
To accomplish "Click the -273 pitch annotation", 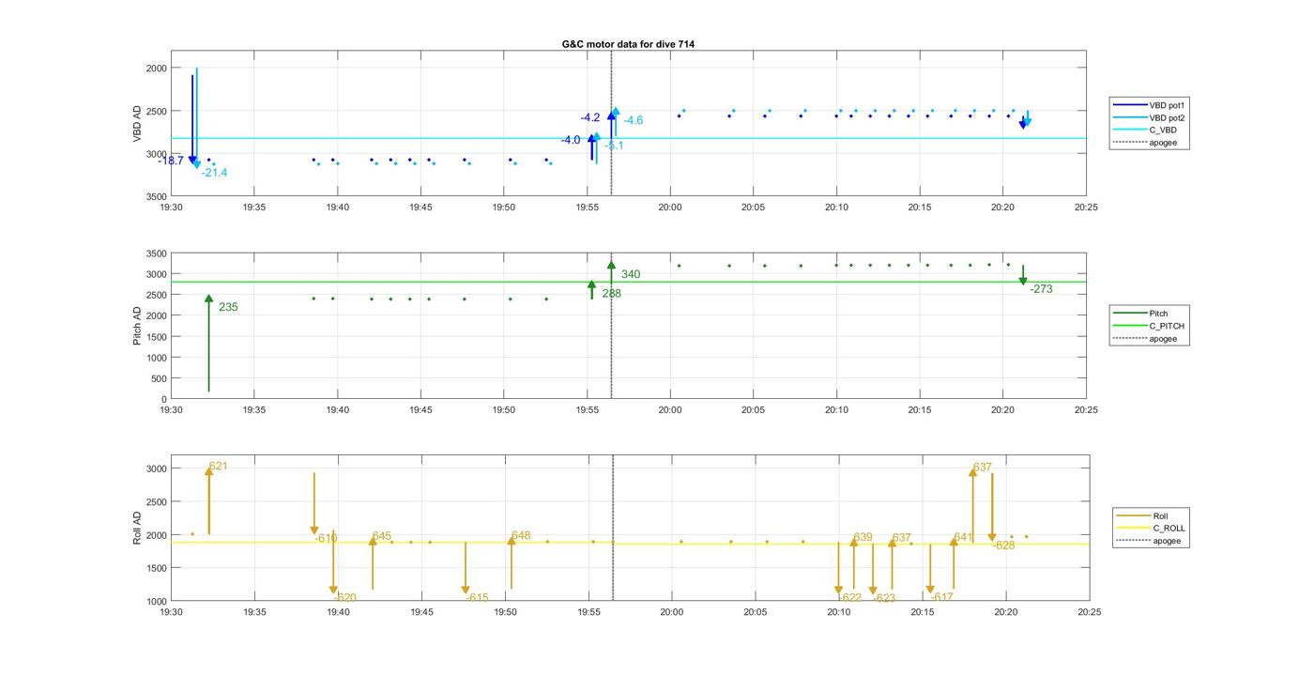I will [x=1041, y=289].
